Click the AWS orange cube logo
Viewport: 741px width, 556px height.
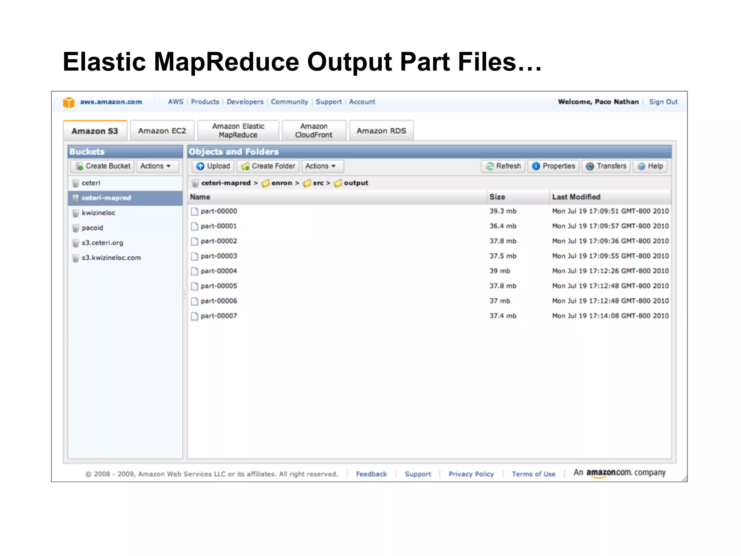click(x=69, y=102)
